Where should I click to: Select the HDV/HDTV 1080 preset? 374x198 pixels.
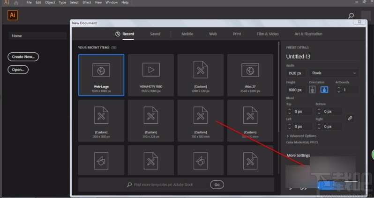click(x=151, y=75)
